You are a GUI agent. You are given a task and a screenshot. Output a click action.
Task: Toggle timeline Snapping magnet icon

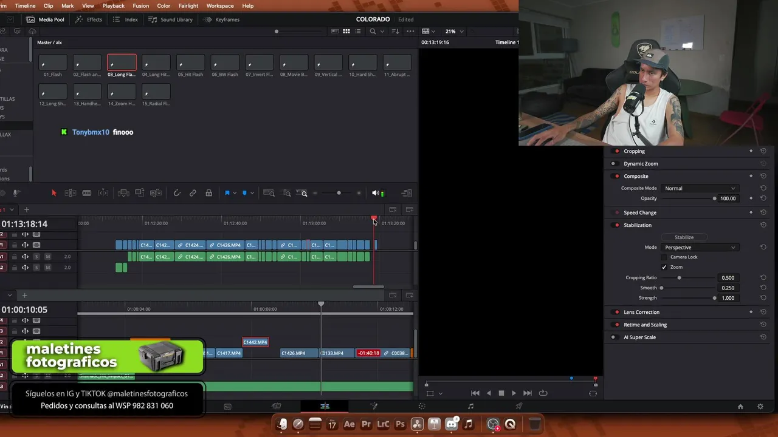coord(177,193)
